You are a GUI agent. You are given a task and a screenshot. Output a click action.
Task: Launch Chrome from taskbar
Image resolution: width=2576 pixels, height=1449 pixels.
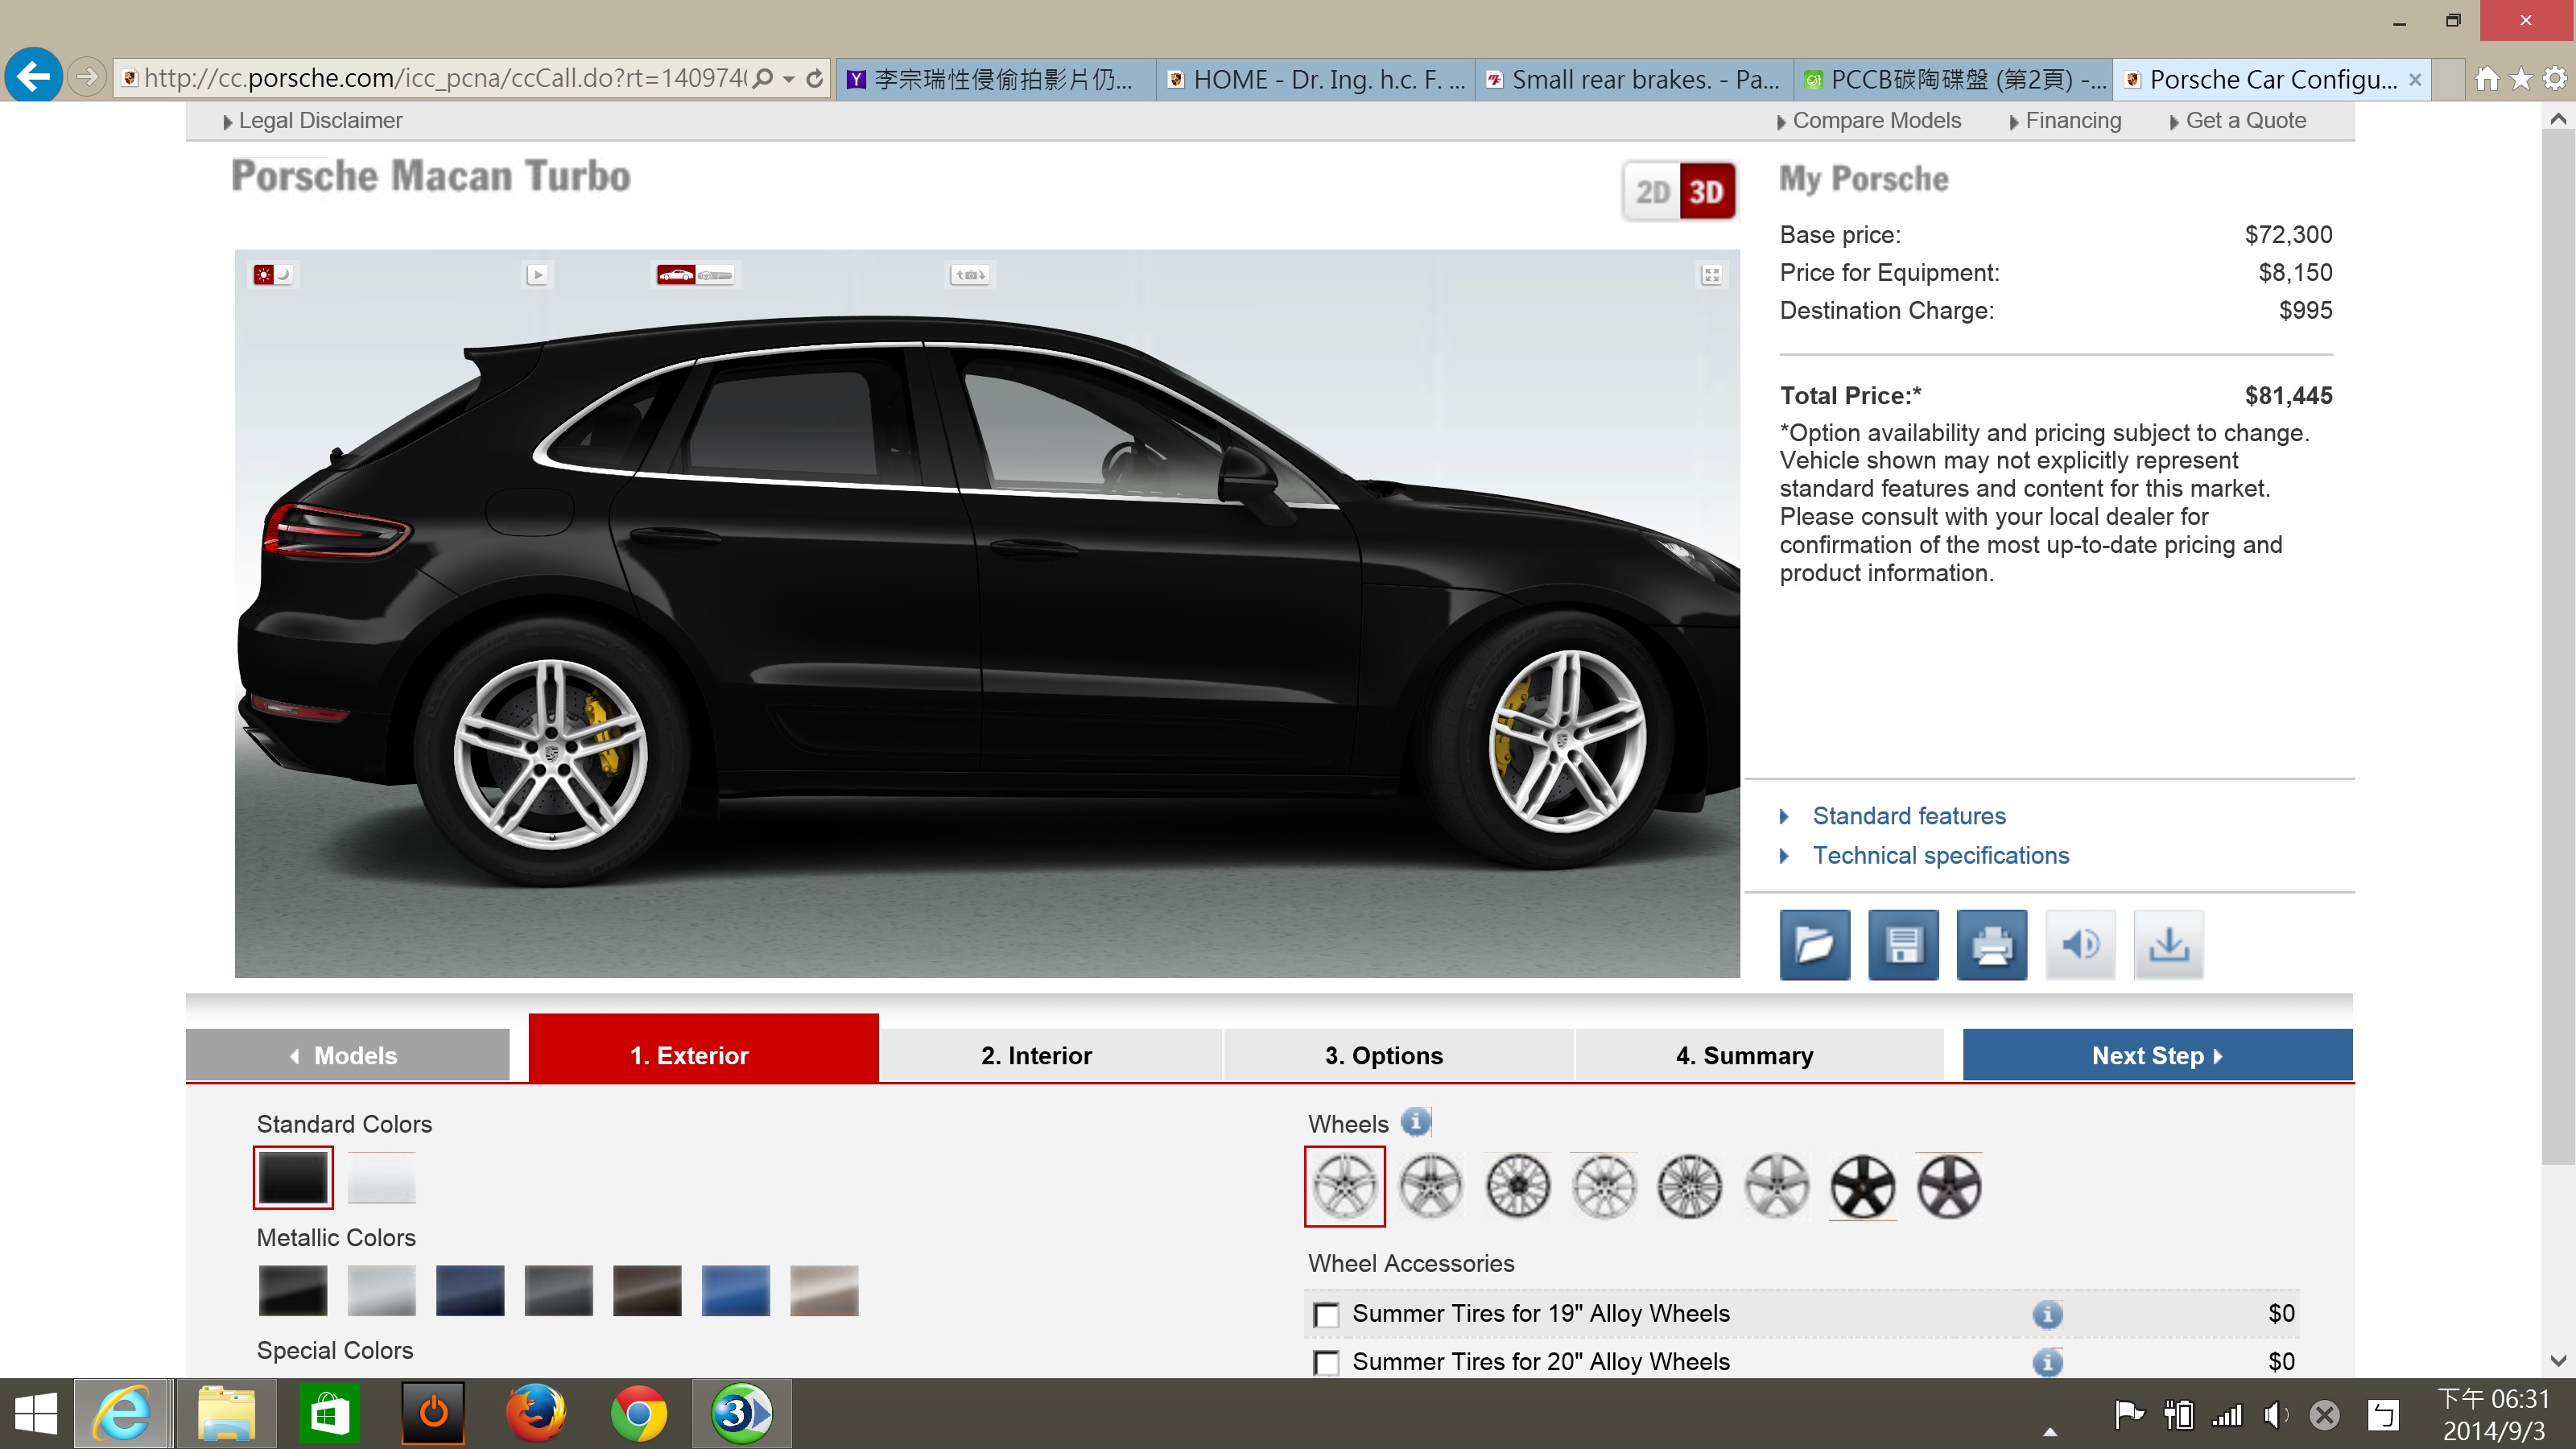pyautogui.click(x=638, y=1413)
